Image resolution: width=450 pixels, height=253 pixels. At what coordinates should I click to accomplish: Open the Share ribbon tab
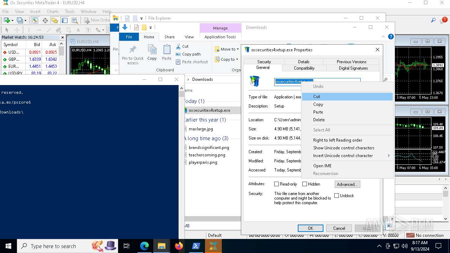pos(169,37)
